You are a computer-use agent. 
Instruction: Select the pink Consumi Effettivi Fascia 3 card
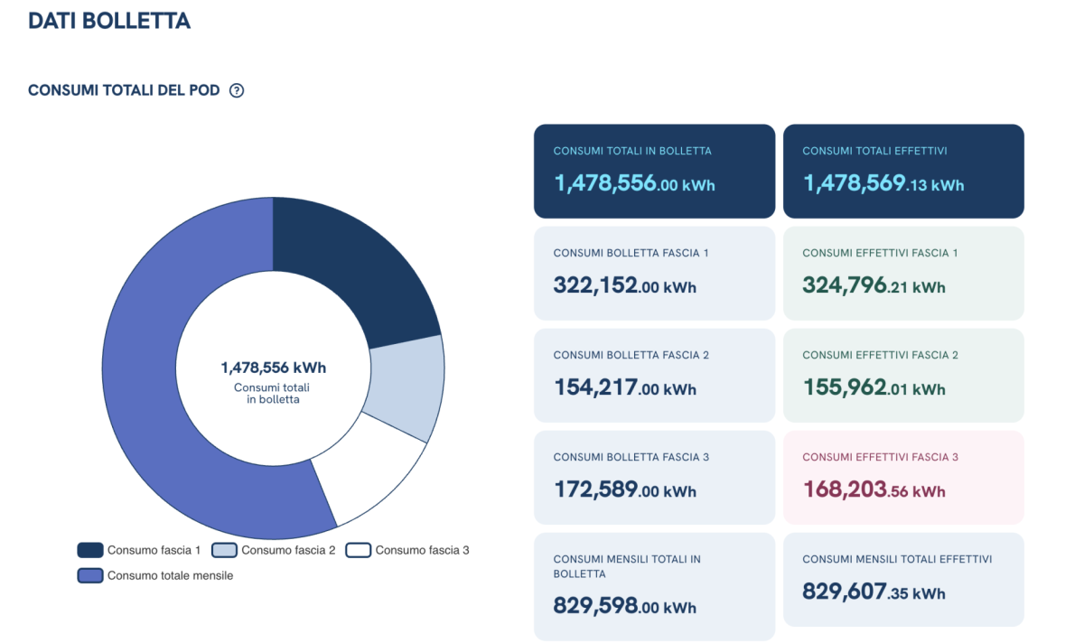click(x=903, y=478)
